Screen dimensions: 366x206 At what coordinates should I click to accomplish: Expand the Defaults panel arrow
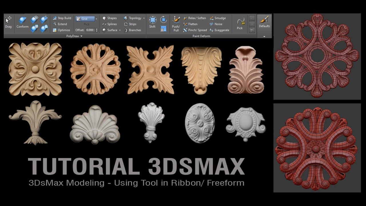click(x=264, y=36)
